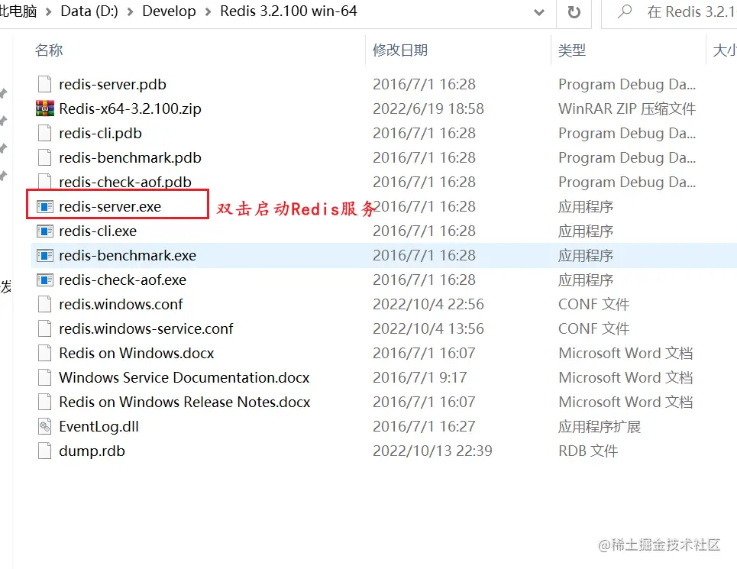Screen dimensions: 737x569
Task: Click the WinRAR icon of Redis-x64-3.2.100.zip
Action: pyautogui.click(x=44, y=109)
